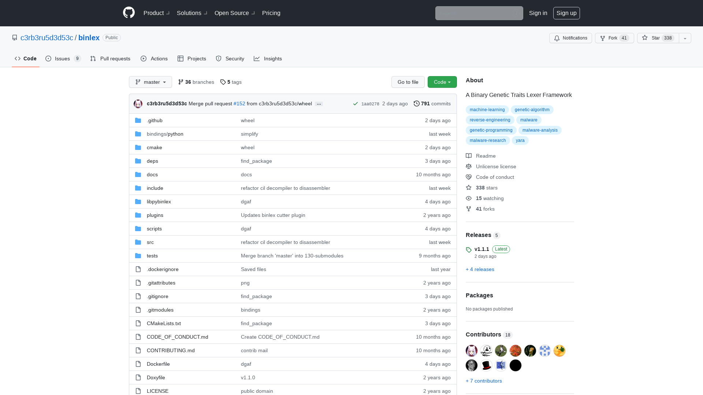Switch to the Actions tab
Image resolution: width=703 pixels, height=395 pixels.
(154, 59)
